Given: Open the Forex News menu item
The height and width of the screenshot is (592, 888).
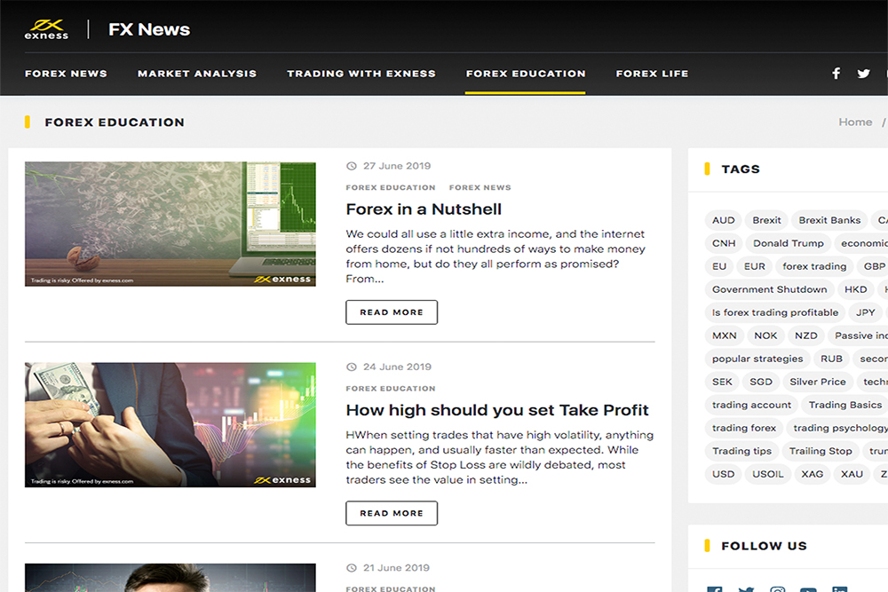Looking at the screenshot, I should 66,74.
